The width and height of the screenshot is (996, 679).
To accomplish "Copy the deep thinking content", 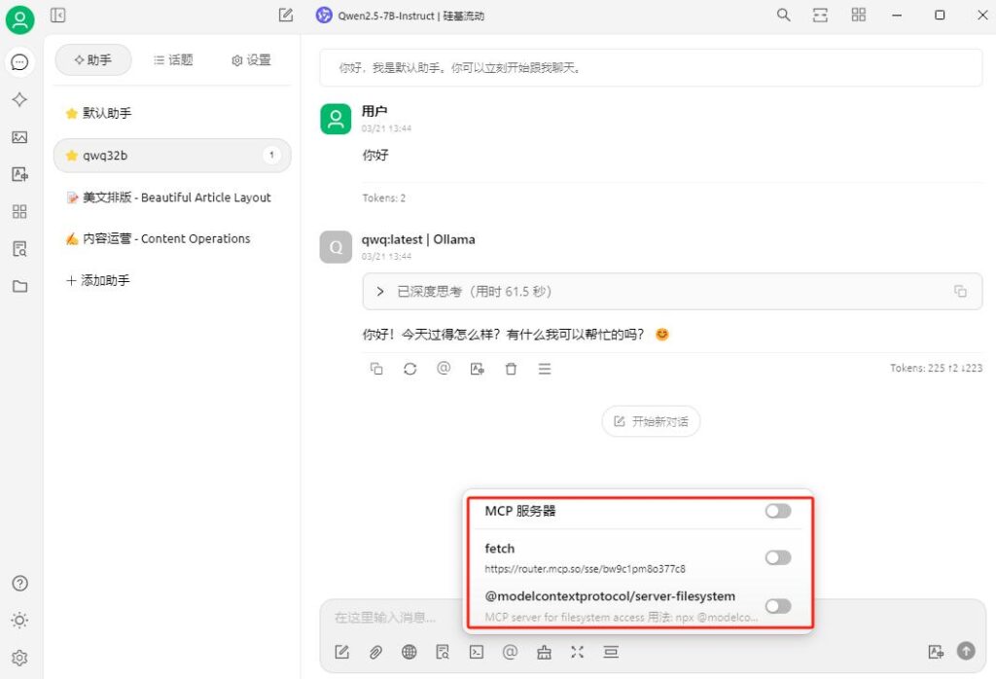I will click(960, 291).
